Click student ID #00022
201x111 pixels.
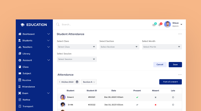[x=92, y=105]
